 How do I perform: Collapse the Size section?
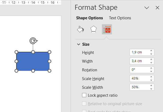point(79,44)
